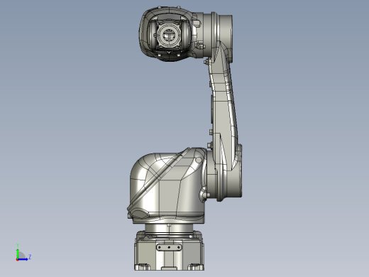Select the rounded shoulder housing of the robot

[x=167, y=186]
